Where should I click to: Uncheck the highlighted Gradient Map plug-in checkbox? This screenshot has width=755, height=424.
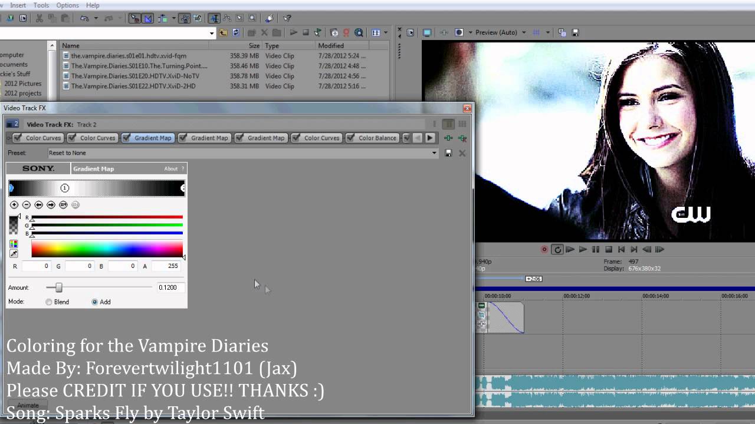[126, 138]
